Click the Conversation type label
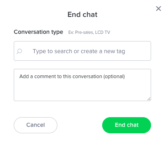Screen dimensions: 166x151 tap(38, 32)
